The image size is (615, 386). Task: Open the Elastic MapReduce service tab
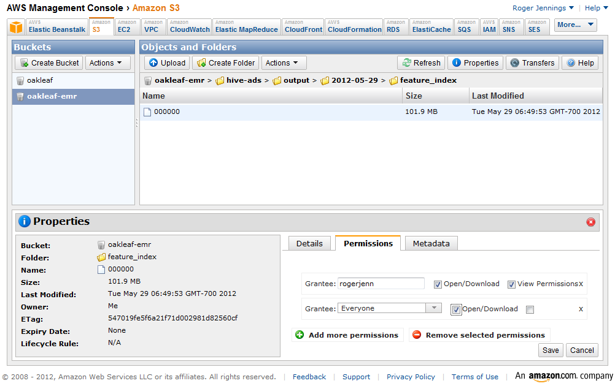tap(246, 26)
